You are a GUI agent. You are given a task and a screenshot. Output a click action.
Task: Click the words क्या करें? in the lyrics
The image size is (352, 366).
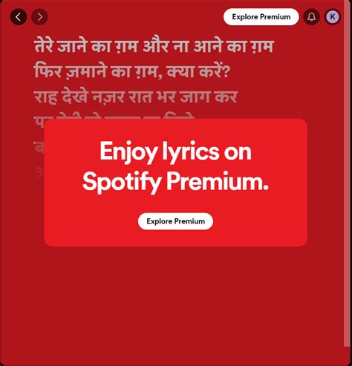click(x=198, y=71)
